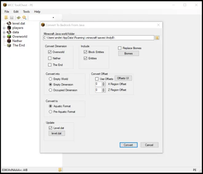Enable The End dimension checkbox
This screenshot has width=203, height=174.
point(50,65)
